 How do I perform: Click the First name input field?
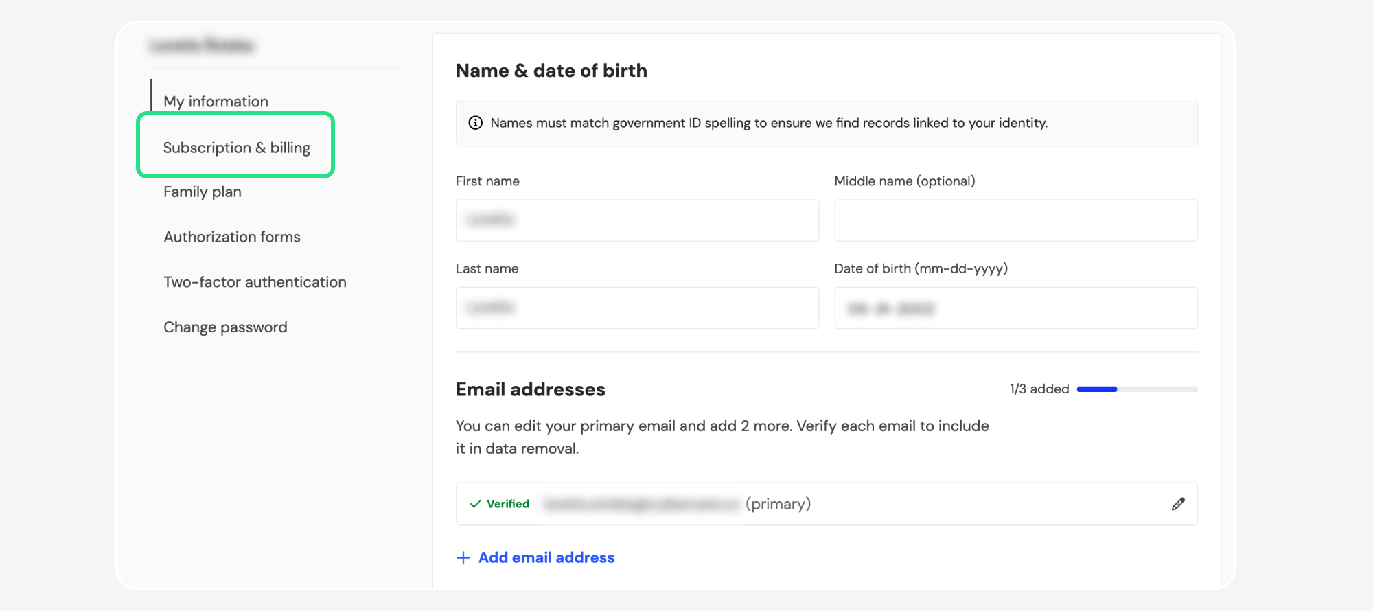coord(637,220)
